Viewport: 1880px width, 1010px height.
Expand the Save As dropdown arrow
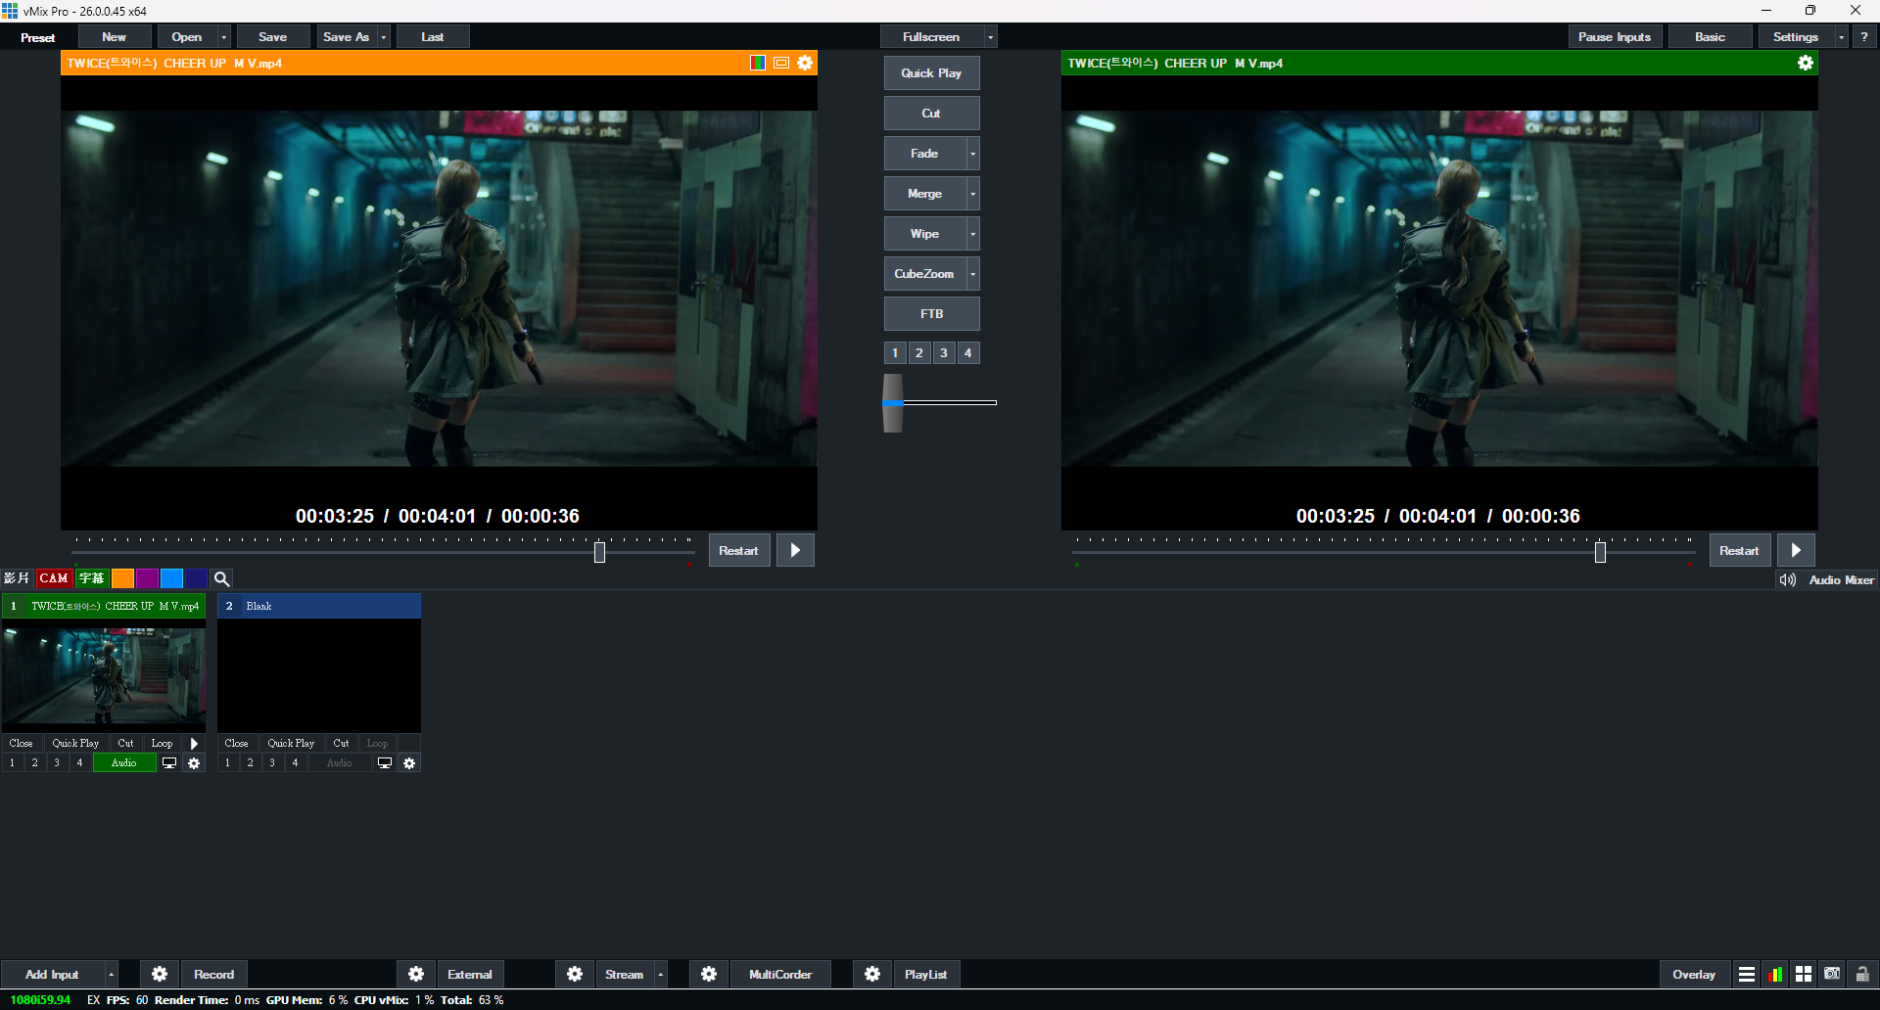pos(383,37)
